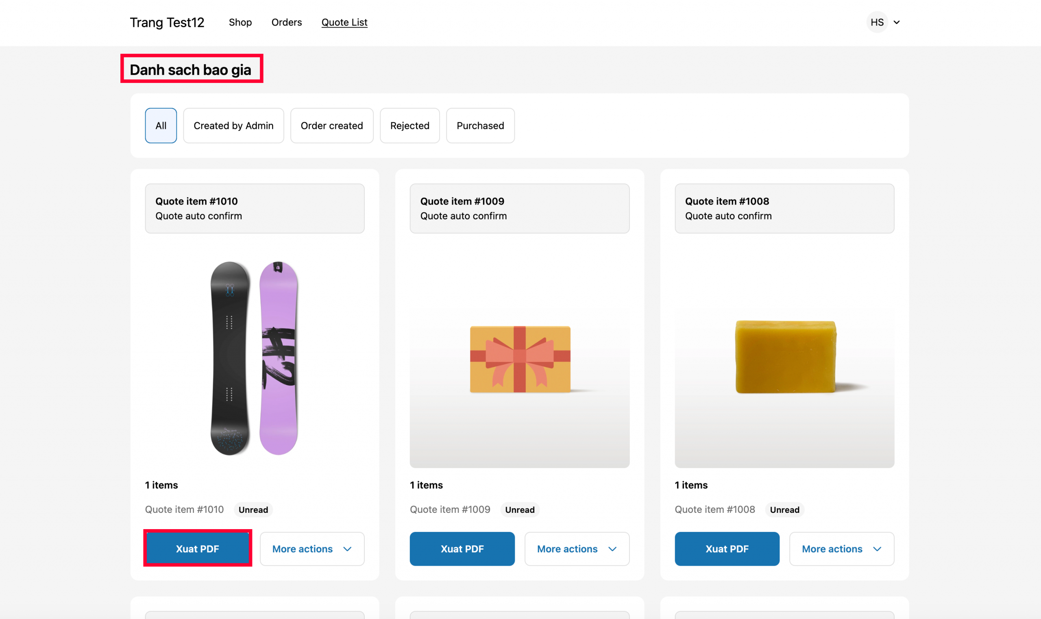Screen dimensions: 1041x619
Task: Expand More actions for quote #1010
Action: click(312, 549)
